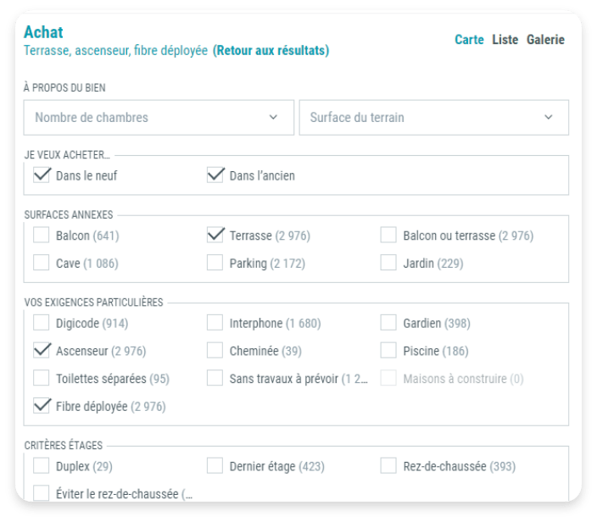Click the Retour aux résultats link
The image size is (597, 522).
pyautogui.click(x=271, y=51)
